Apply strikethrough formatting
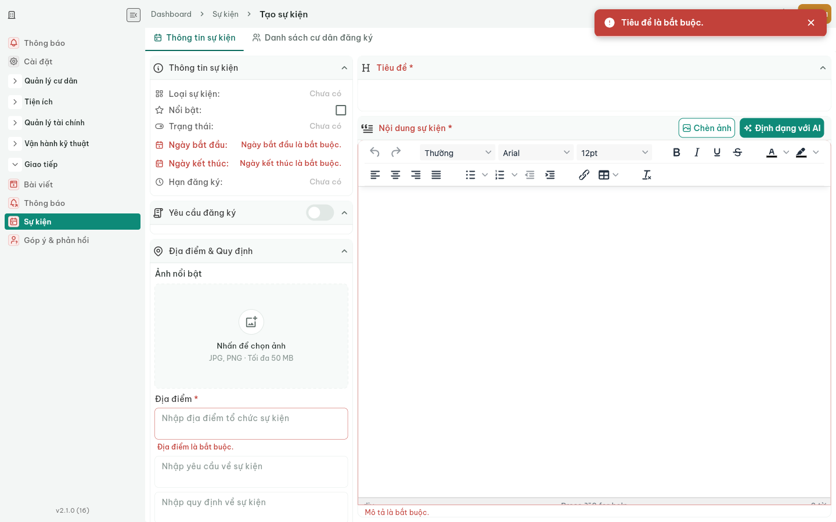 point(737,153)
